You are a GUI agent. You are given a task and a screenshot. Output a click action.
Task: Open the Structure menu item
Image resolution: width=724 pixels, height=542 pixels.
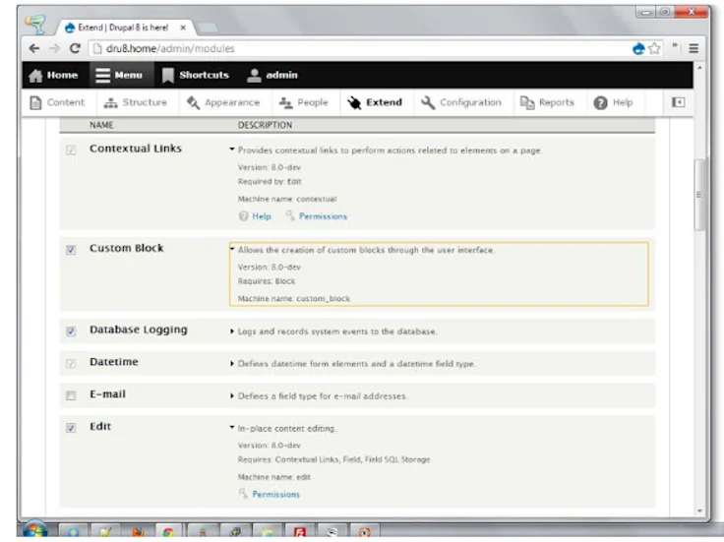[x=145, y=102]
